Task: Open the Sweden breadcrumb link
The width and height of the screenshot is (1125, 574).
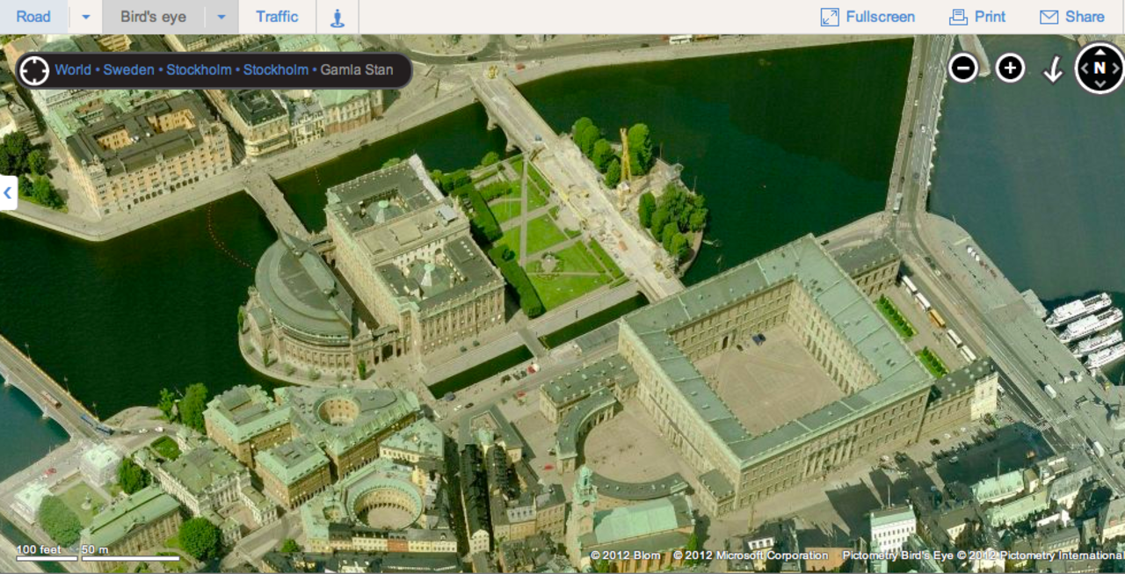Action: click(129, 69)
